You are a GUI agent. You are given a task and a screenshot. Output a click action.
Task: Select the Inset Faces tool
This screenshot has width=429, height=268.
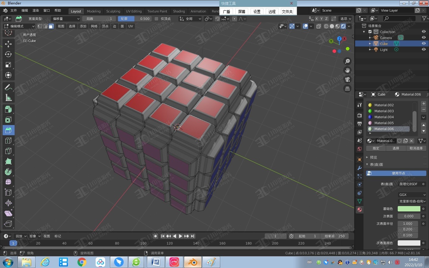click(x=8, y=120)
